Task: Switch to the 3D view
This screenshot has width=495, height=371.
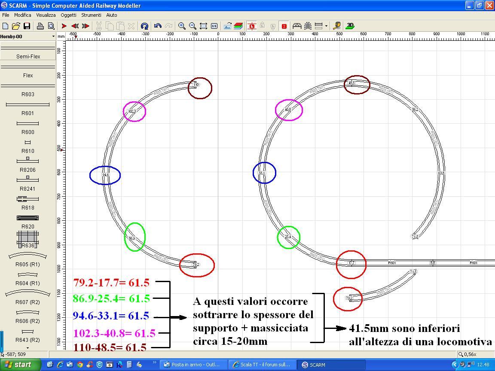Action: click(350, 26)
